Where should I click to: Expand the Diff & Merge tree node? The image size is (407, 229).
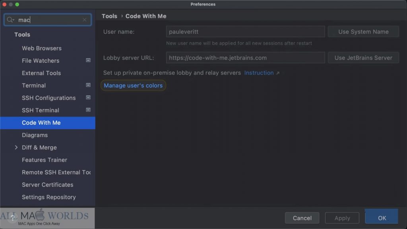(16, 147)
